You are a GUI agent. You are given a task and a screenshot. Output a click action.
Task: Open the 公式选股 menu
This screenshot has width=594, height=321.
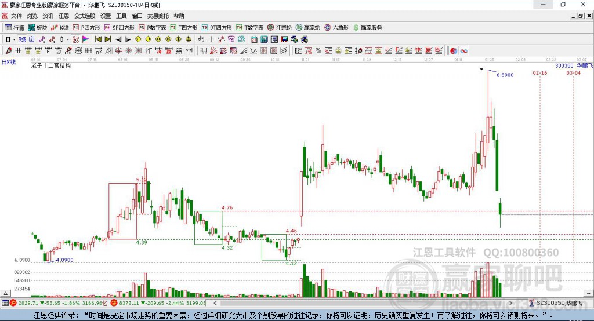[x=85, y=16]
